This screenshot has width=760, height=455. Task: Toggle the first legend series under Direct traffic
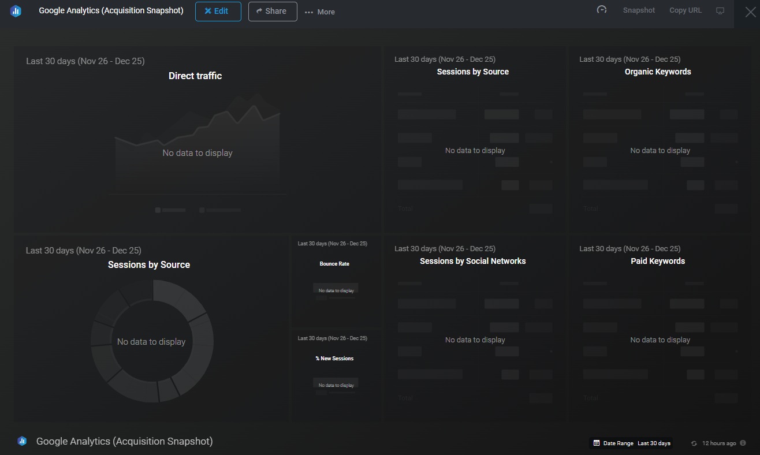[x=170, y=210]
